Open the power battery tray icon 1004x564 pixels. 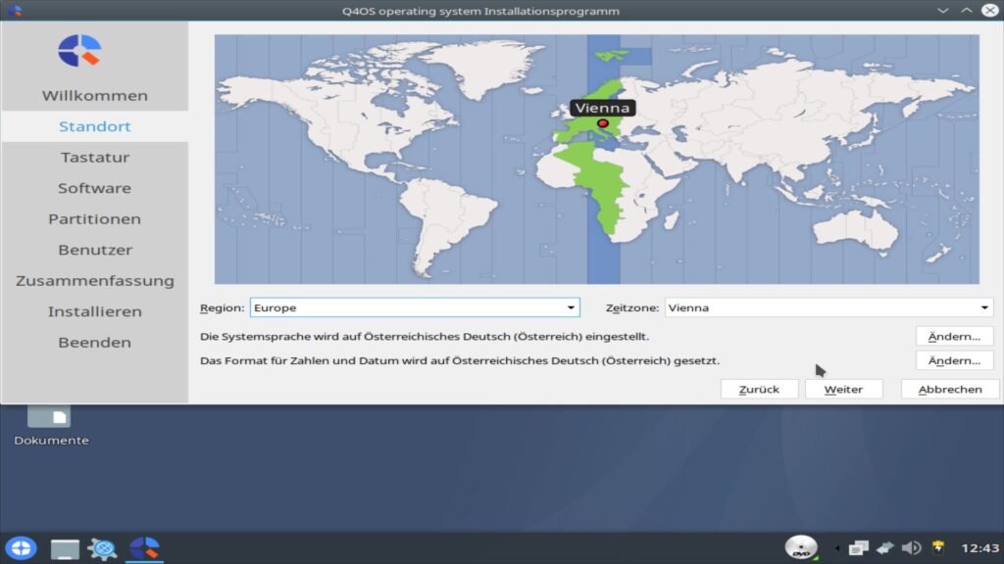(x=938, y=547)
